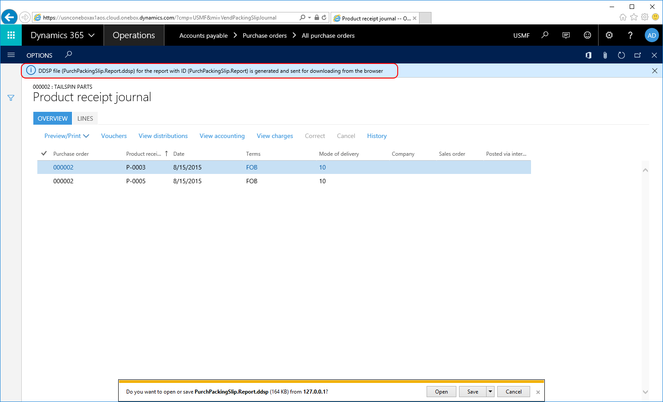This screenshot has height=402, width=663.
Task: Open the Save button dropdown arrow
Action: pos(490,391)
